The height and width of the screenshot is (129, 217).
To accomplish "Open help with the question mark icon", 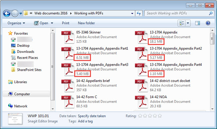I will coord(208,23).
